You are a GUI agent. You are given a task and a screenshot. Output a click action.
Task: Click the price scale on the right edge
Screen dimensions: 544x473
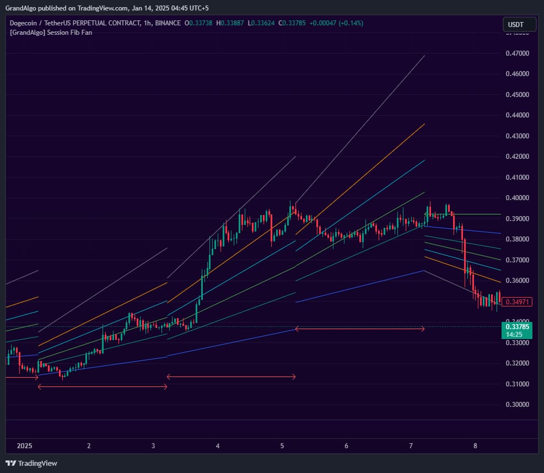517,221
